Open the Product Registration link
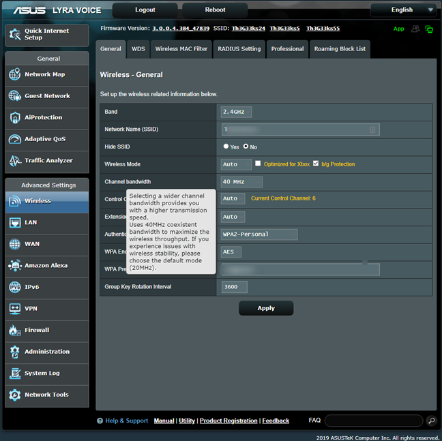Viewport: 442px width, 441px height. tap(229, 421)
